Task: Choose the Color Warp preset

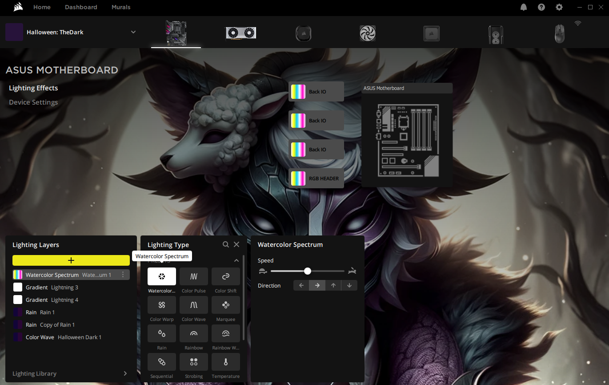Action: [162, 305]
